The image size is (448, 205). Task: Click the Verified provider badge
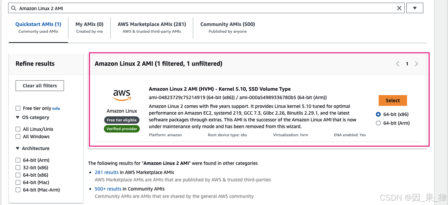point(122,129)
